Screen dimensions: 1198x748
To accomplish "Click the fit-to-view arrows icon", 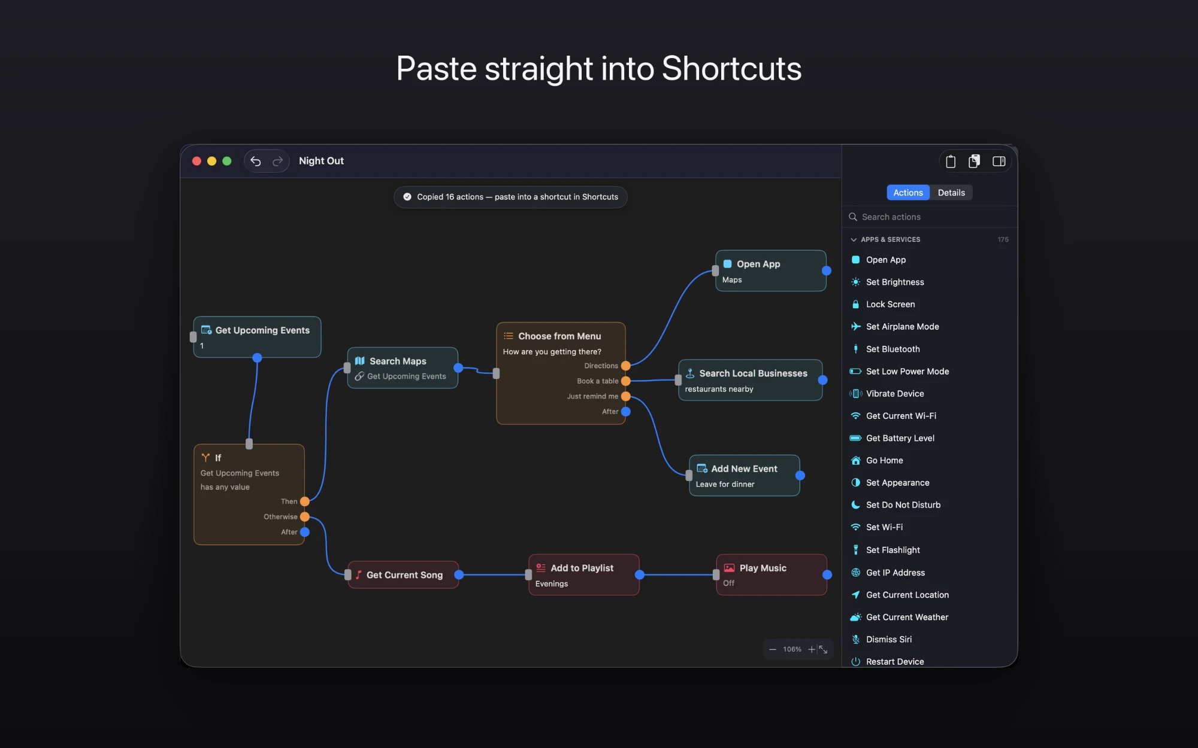I will [824, 649].
